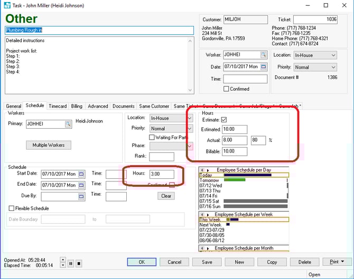Image resolution: width=354 pixels, height=279 pixels.
Task: Go to next day in Employee Schedule per Day
Action: click(x=208, y=170)
